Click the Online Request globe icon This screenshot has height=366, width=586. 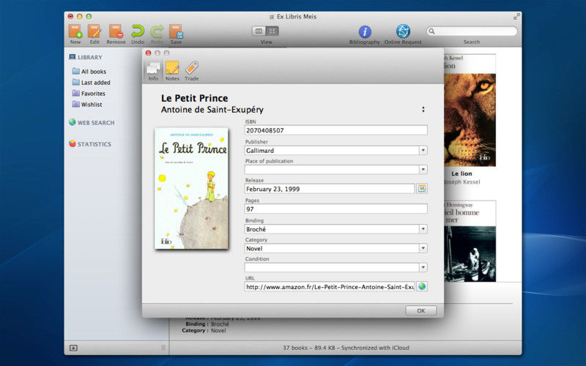[x=403, y=31]
